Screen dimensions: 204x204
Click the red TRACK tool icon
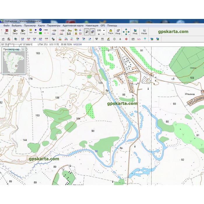pos(46,30)
